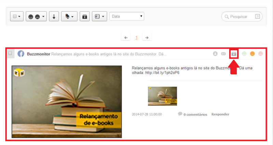Click the envelope mail icon on post
Image resolution: width=273 pixels, height=145 pixels.
pos(224,54)
